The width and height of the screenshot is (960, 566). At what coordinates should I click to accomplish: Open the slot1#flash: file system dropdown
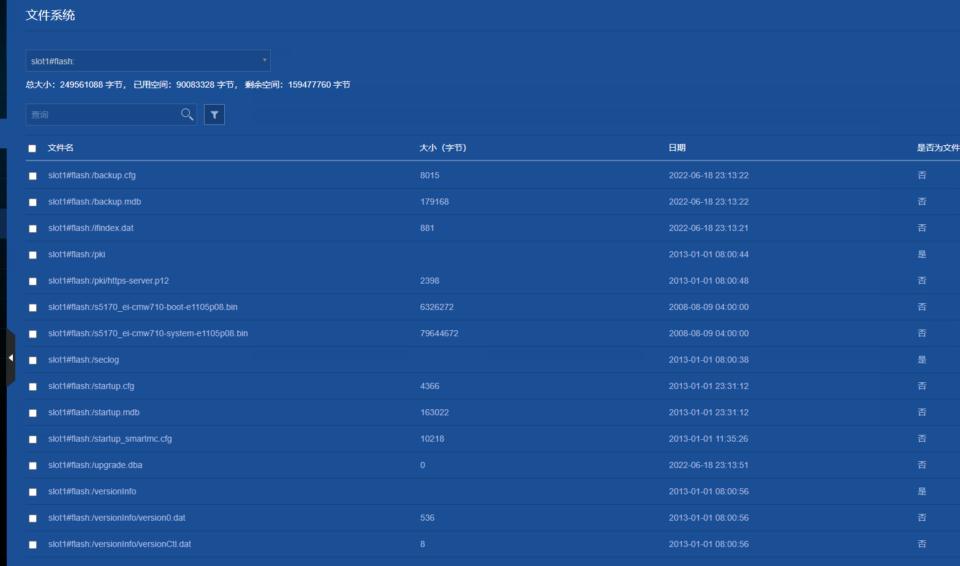pos(148,61)
